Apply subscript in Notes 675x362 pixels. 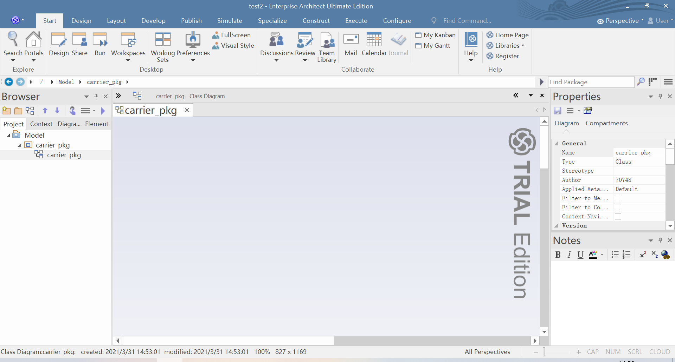(x=655, y=255)
